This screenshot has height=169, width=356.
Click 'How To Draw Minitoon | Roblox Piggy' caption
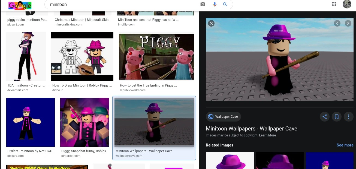click(82, 85)
